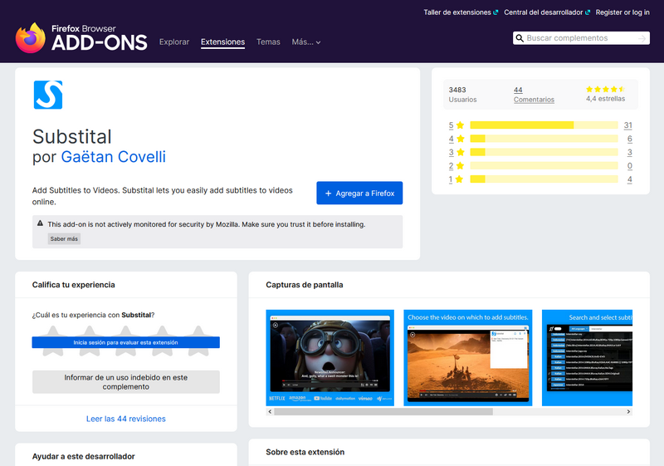Click Informar de un uso indebido button
The image size is (664, 466).
pyautogui.click(x=126, y=382)
